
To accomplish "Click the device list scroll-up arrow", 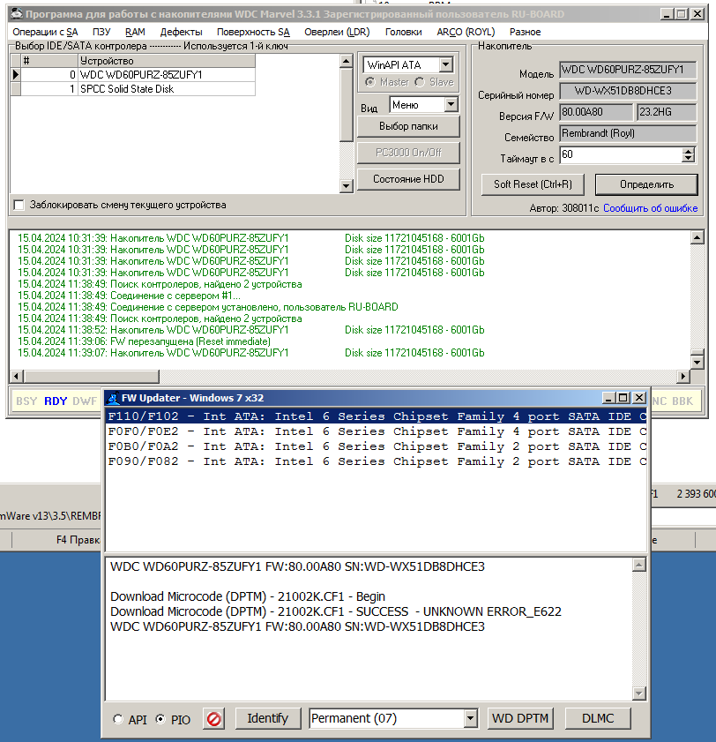I will coord(347,61).
